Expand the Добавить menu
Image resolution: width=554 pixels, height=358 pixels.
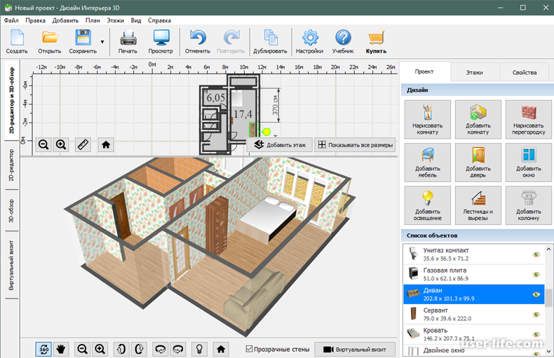pos(65,21)
